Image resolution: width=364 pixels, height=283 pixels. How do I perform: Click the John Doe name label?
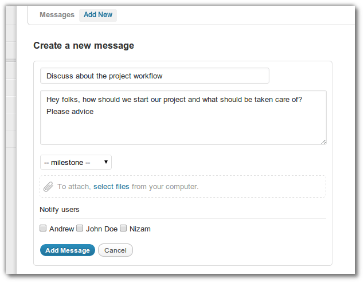pos(101,229)
